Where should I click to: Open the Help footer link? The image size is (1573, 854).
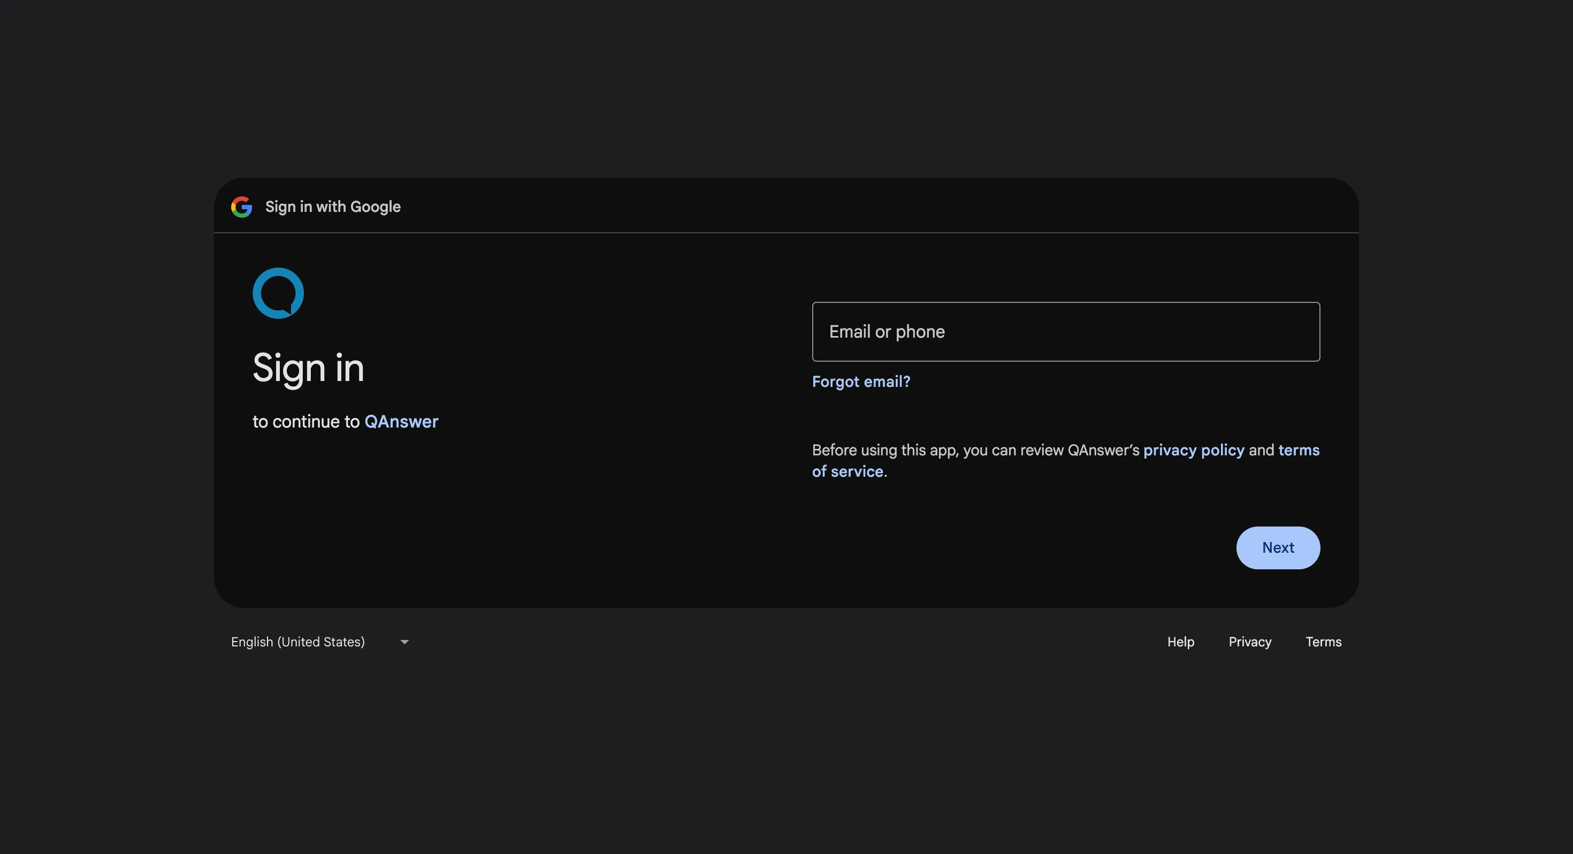tap(1181, 642)
